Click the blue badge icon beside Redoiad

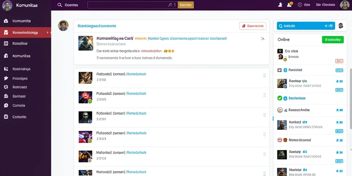tap(285, 70)
